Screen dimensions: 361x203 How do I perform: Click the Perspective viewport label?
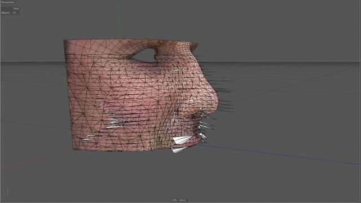pyautogui.click(x=7, y=2)
